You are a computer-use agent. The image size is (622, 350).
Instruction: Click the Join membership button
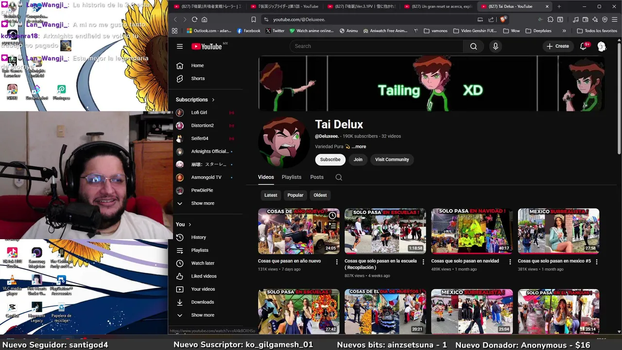click(x=358, y=159)
